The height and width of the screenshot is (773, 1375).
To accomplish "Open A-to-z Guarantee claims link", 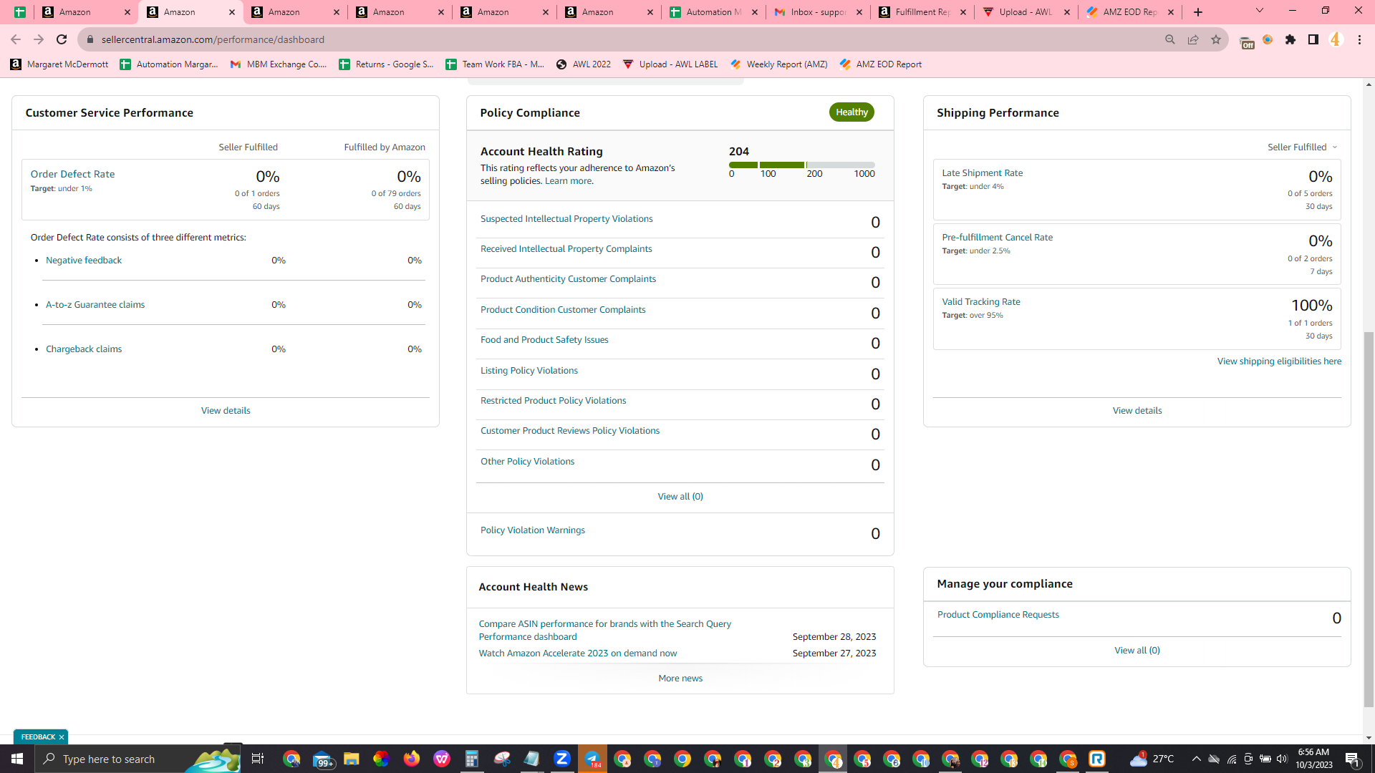I will pyautogui.click(x=95, y=304).
